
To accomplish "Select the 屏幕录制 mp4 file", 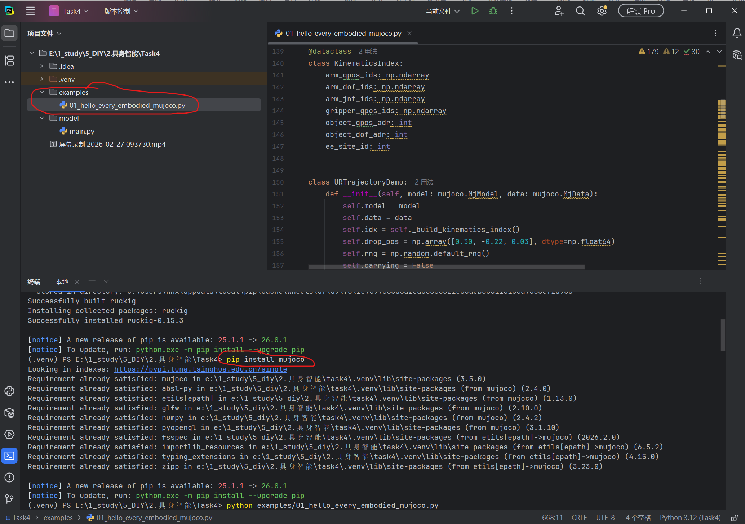I will (112, 144).
